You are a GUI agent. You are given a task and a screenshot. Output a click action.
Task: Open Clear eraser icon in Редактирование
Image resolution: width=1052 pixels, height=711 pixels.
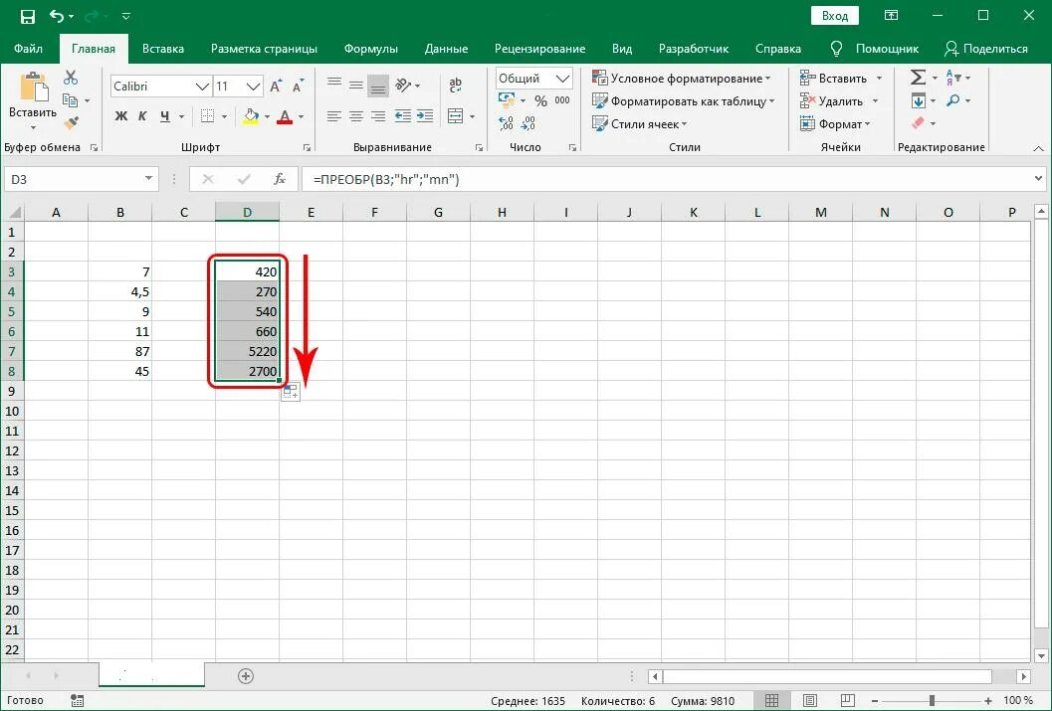click(918, 123)
